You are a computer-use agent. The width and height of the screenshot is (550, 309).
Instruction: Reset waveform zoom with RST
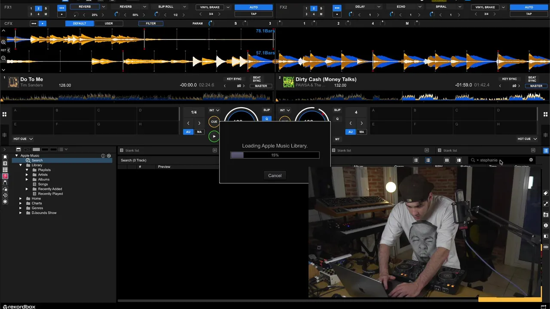[x=3, y=50]
